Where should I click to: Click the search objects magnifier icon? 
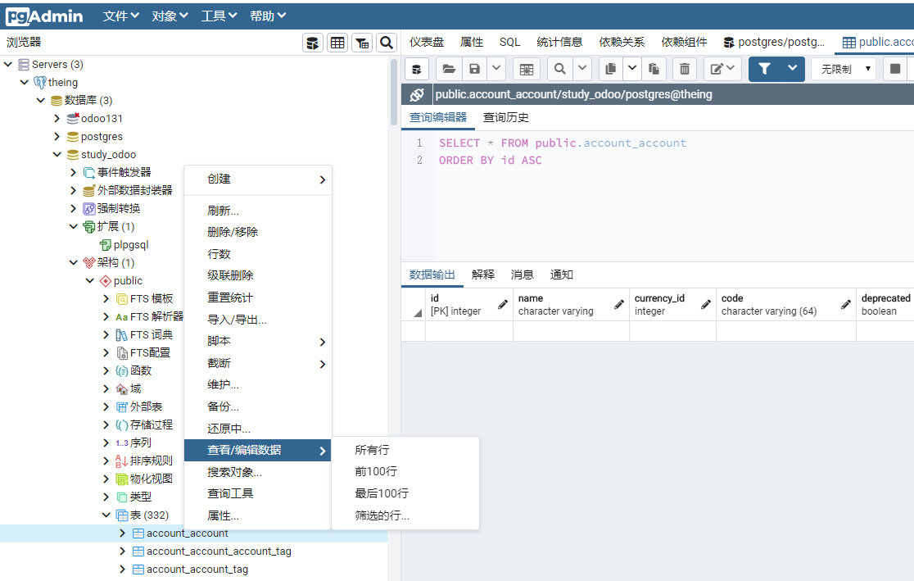[387, 43]
